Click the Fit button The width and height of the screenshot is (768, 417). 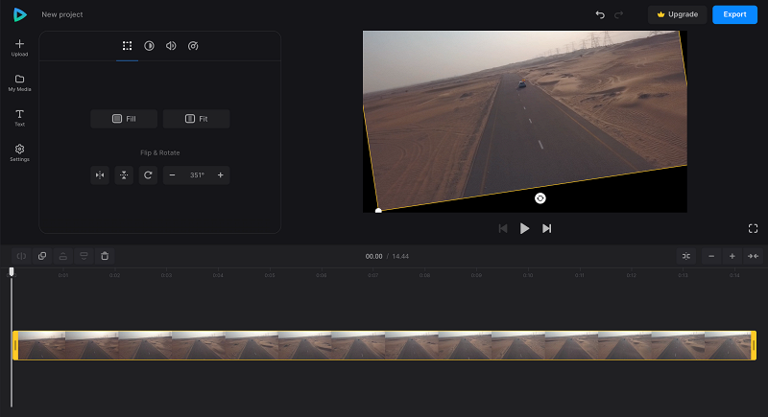[x=197, y=119]
